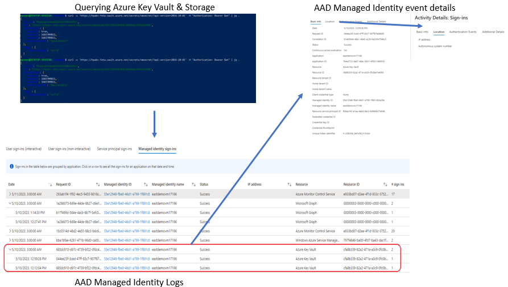Expand the Windows Azure Service Management row
Viewport: 508px width, 287px height.
(10, 240)
